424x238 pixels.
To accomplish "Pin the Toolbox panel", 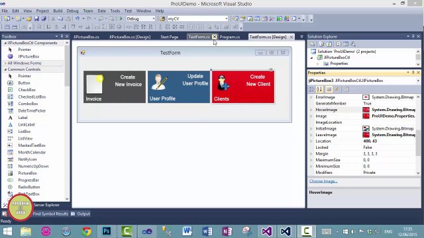I will [62, 36].
